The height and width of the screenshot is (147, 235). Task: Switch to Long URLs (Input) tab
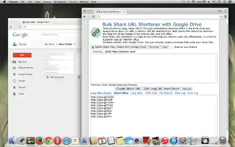point(101,93)
